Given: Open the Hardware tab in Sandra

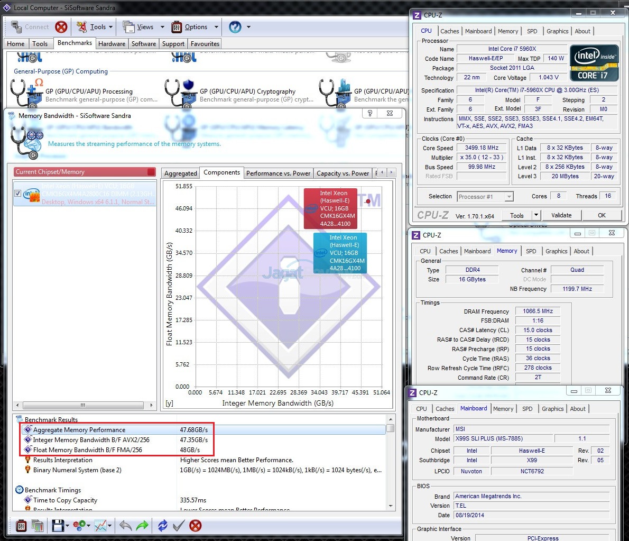Looking at the screenshot, I should 112,44.
